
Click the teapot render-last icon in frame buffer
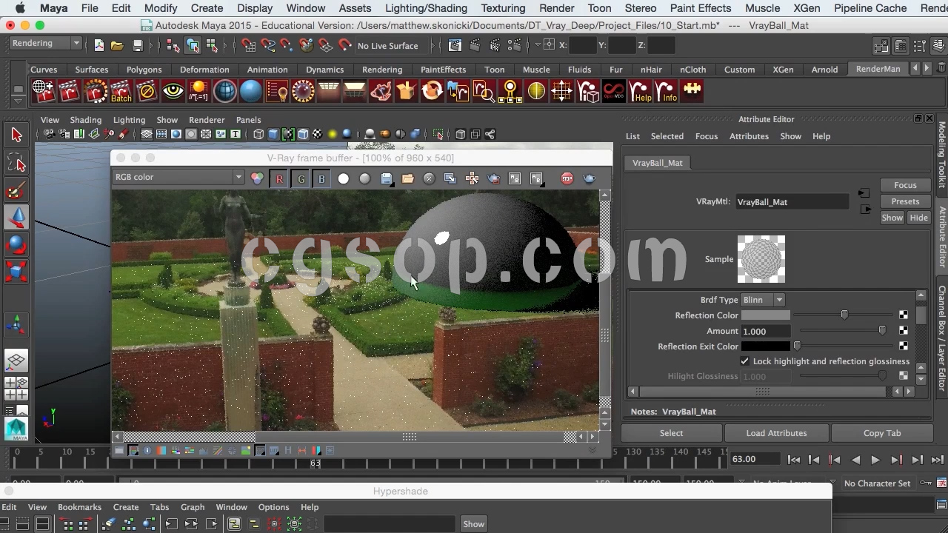pos(589,178)
